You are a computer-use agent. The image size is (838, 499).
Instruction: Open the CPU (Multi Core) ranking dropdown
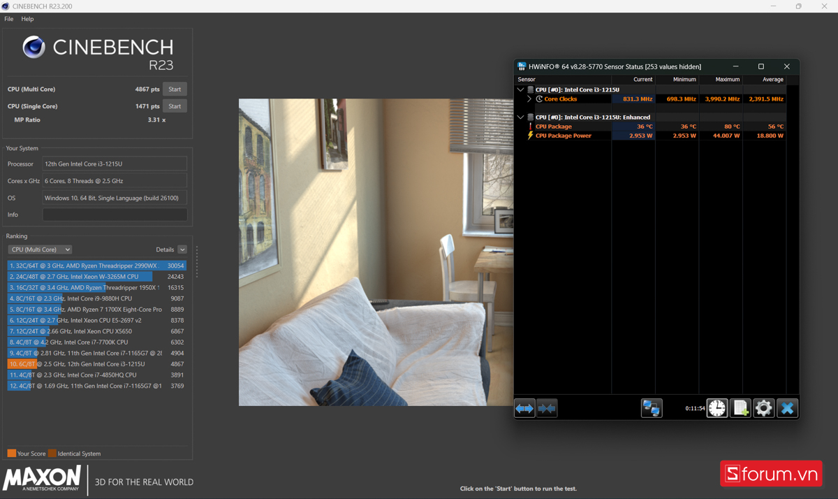40,249
